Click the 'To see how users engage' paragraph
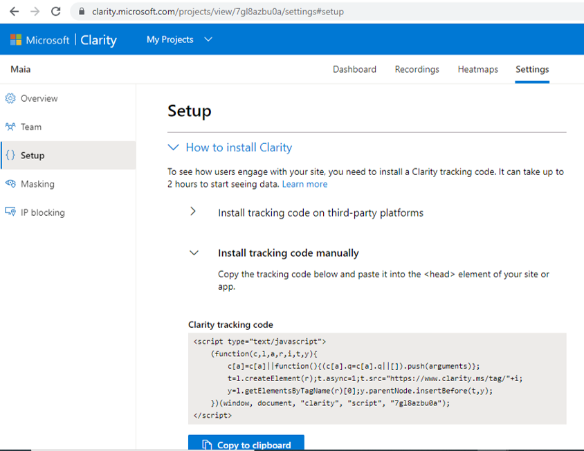584x451 pixels. (x=365, y=178)
